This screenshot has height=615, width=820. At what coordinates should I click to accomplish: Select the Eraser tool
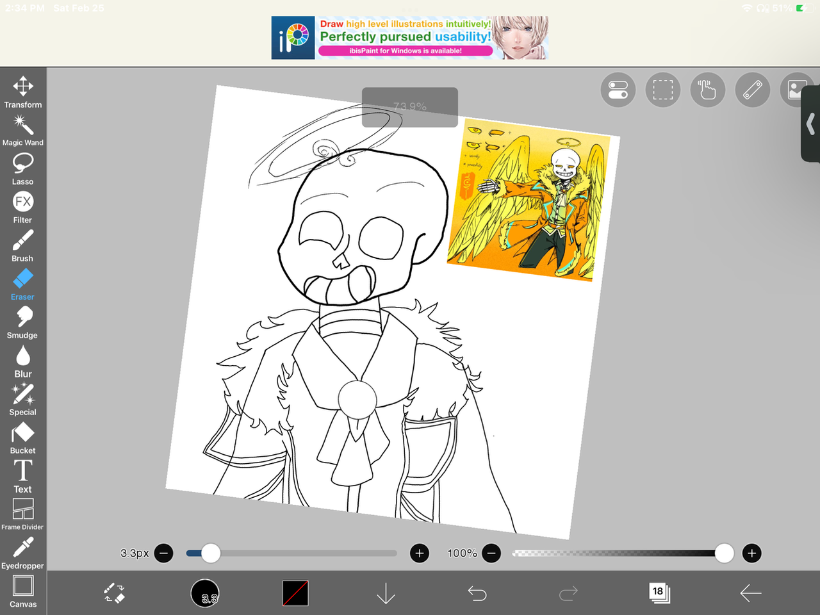(x=23, y=284)
